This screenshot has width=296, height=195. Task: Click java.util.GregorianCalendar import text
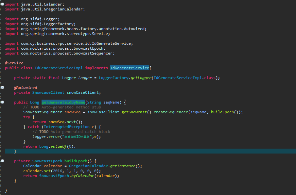[52, 9]
